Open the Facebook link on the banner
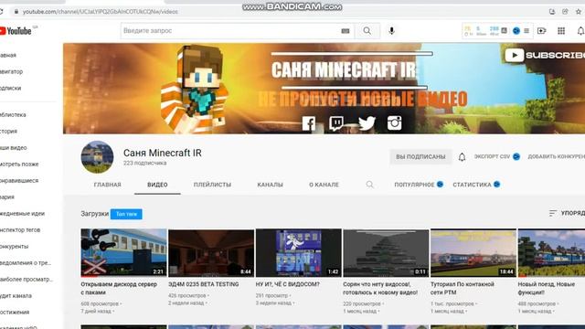 coord(309,123)
